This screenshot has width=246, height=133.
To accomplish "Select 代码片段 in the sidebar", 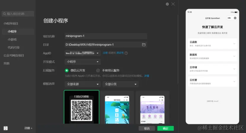I will (14, 47).
